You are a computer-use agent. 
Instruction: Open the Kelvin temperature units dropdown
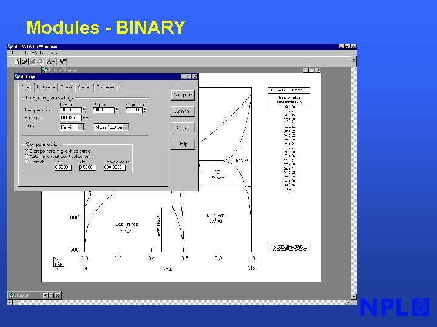point(81,127)
